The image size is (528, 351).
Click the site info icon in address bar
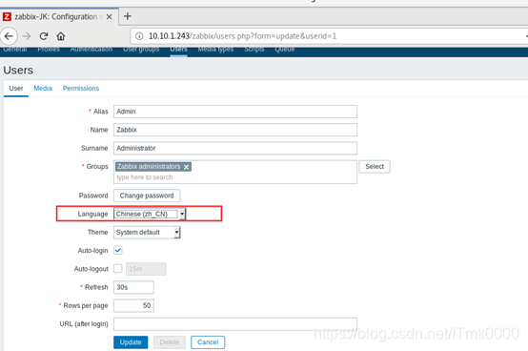[x=139, y=36]
